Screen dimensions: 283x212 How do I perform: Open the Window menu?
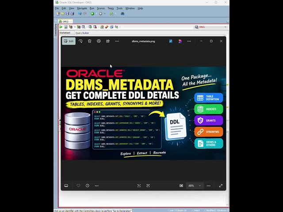point(130,8)
